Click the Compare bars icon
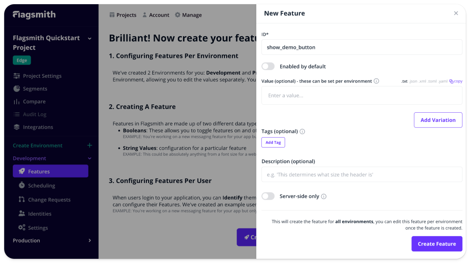Viewport: 470px width, 263px height. pyautogui.click(x=16, y=102)
